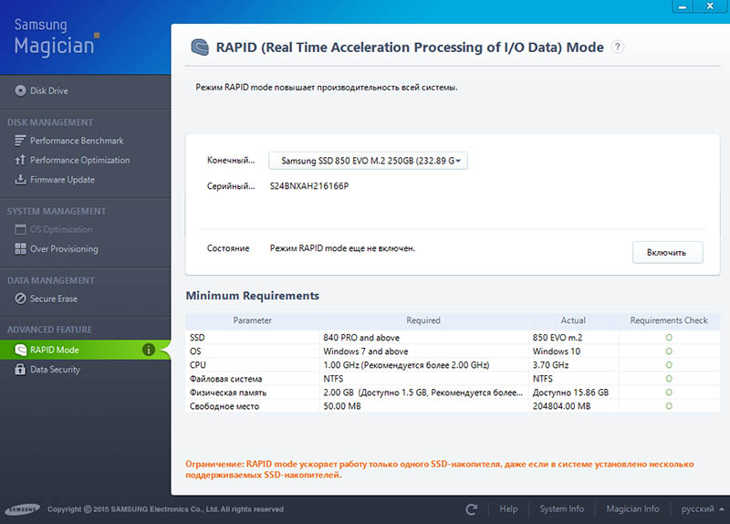Minimize the Samsung Magician window

(682, 6)
